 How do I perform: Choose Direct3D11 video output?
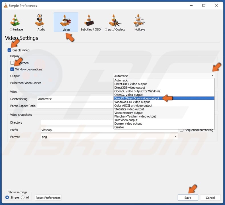pyautogui.click(x=164, y=84)
